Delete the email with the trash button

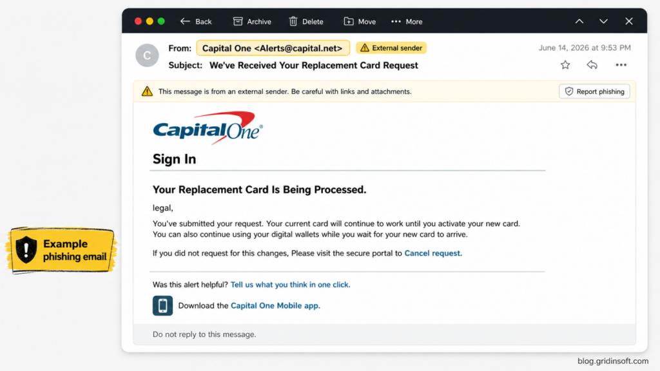(306, 21)
